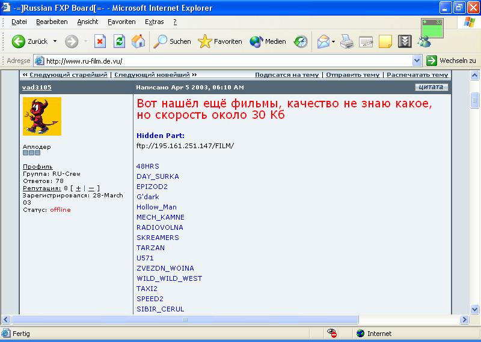Expand the Mail icon dropdown arrow

pyautogui.click(x=334, y=41)
